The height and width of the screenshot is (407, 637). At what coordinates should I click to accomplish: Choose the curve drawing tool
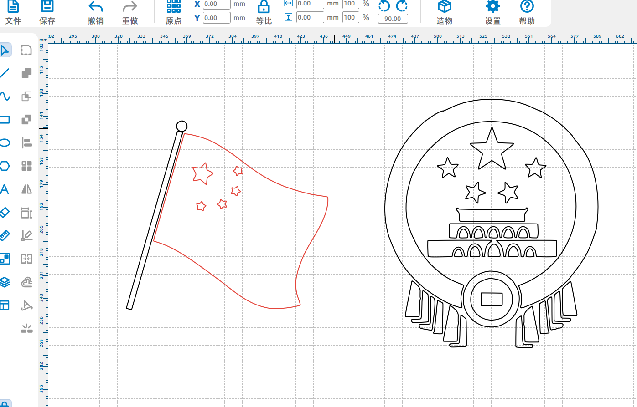[5, 97]
